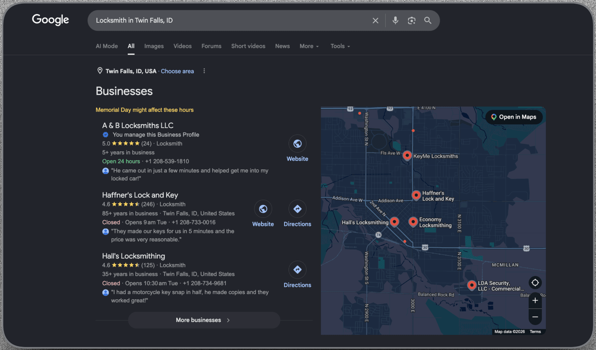This screenshot has height=350, width=596.
Task: Click the phone number +1 208-734-9681
Action: [205, 283]
